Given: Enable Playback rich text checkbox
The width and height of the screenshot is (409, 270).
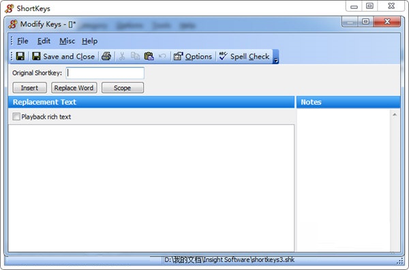Looking at the screenshot, I should [16, 117].
